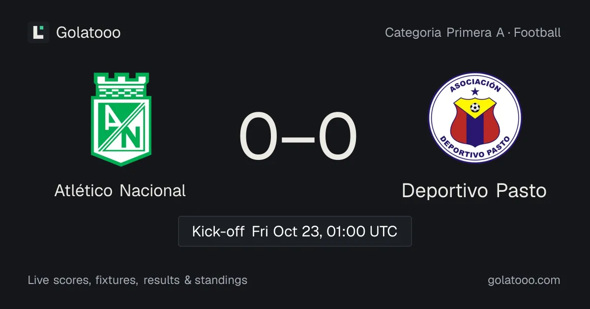Click the dash between the scores
The height and width of the screenshot is (309, 590).
click(x=298, y=139)
